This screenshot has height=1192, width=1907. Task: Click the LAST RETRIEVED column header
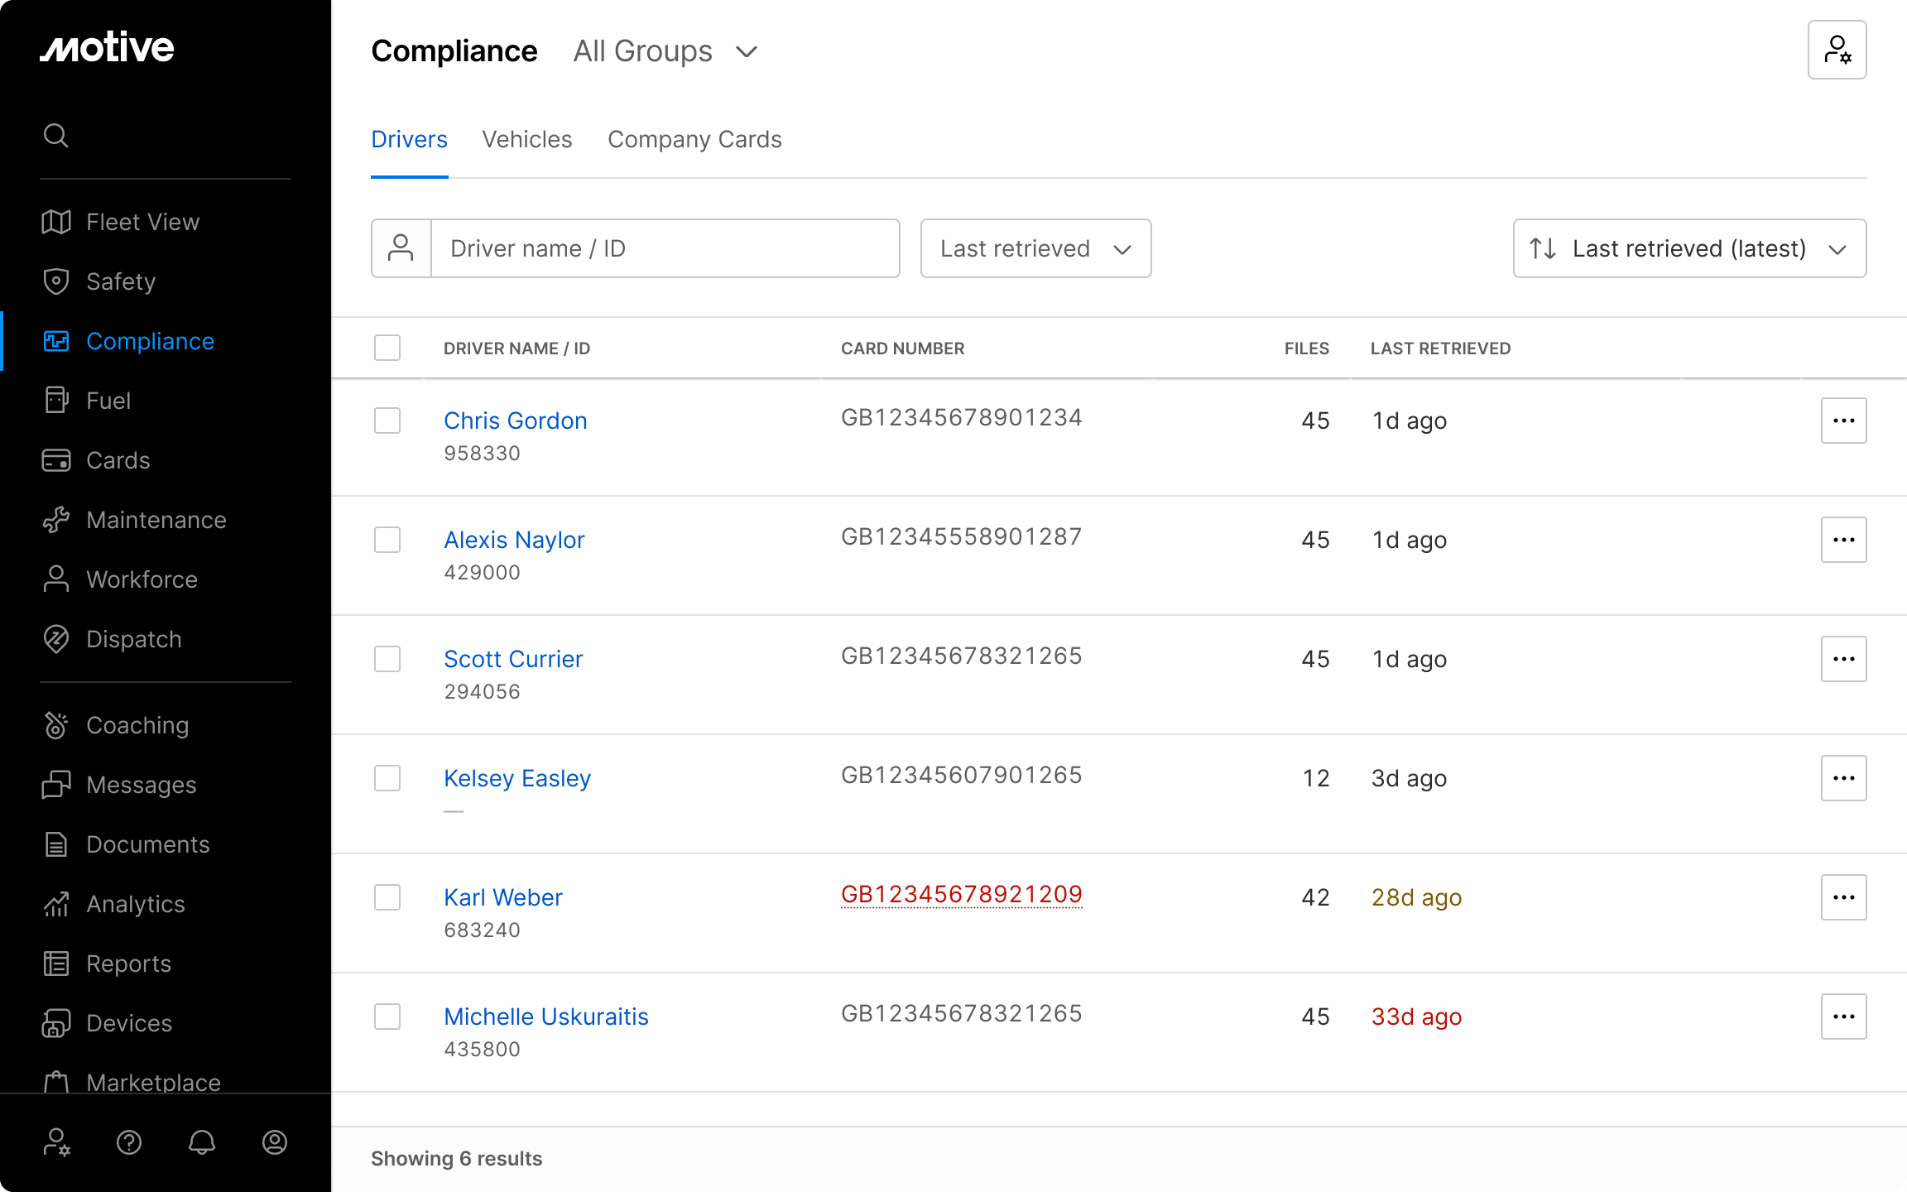click(1441, 348)
